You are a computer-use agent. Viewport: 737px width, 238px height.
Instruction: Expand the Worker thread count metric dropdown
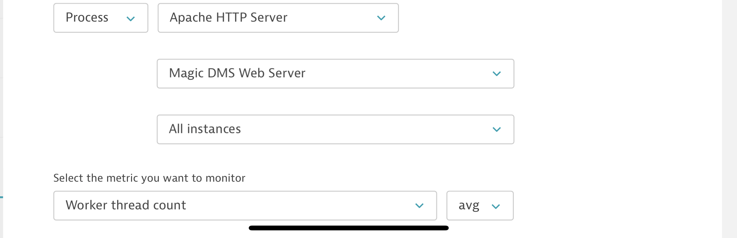tap(245, 206)
